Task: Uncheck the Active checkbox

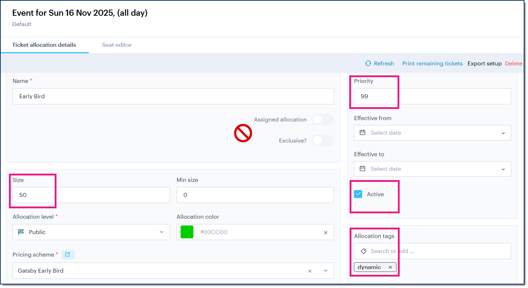Action: [x=358, y=194]
